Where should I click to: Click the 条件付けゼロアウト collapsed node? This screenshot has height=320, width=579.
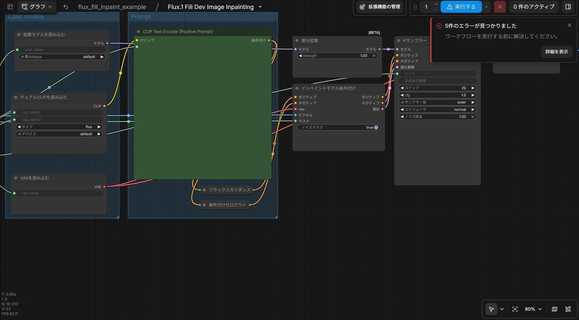(225, 205)
